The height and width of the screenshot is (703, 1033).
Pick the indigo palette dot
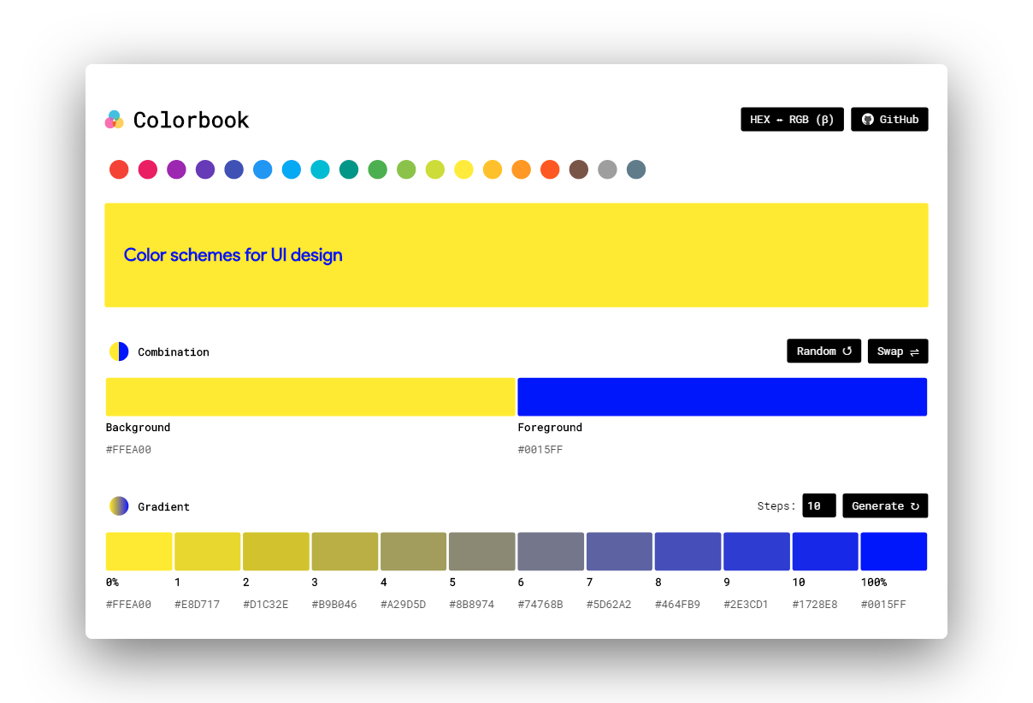pyautogui.click(x=234, y=169)
